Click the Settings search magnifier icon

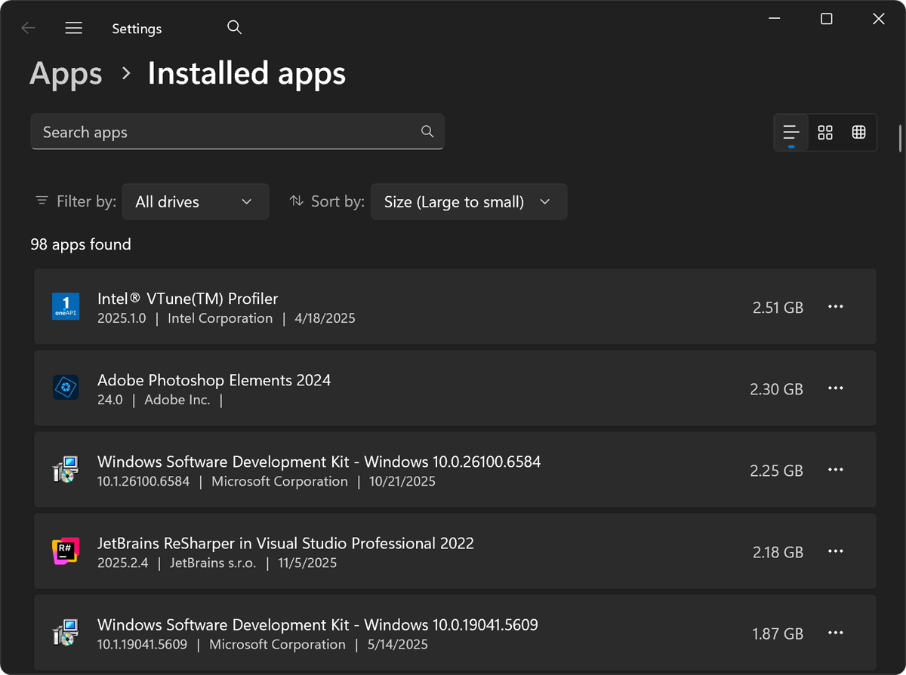tap(234, 27)
